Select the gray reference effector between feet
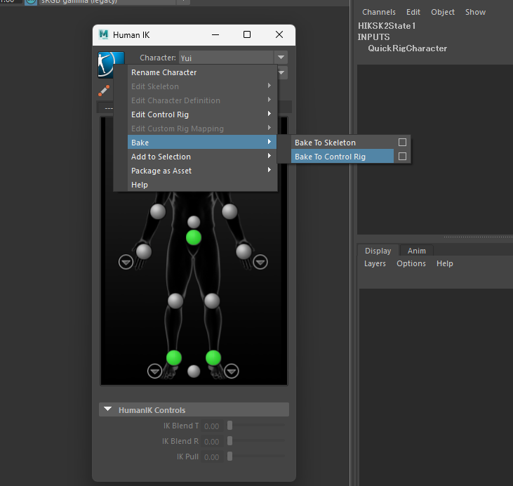 tap(194, 372)
